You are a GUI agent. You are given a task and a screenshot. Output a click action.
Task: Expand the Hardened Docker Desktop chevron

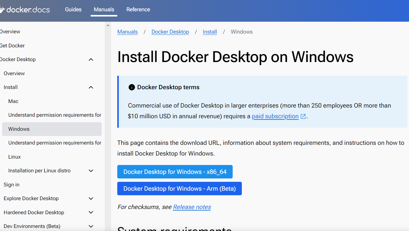click(x=91, y=212)
